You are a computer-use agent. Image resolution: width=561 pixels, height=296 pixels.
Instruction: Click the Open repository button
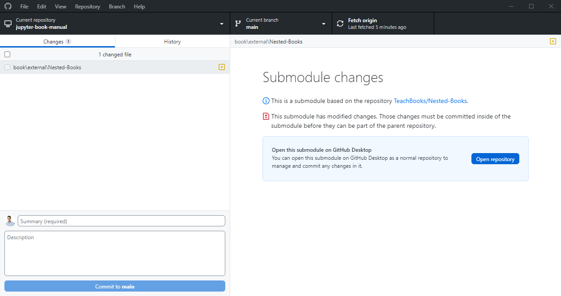(495, 159)
